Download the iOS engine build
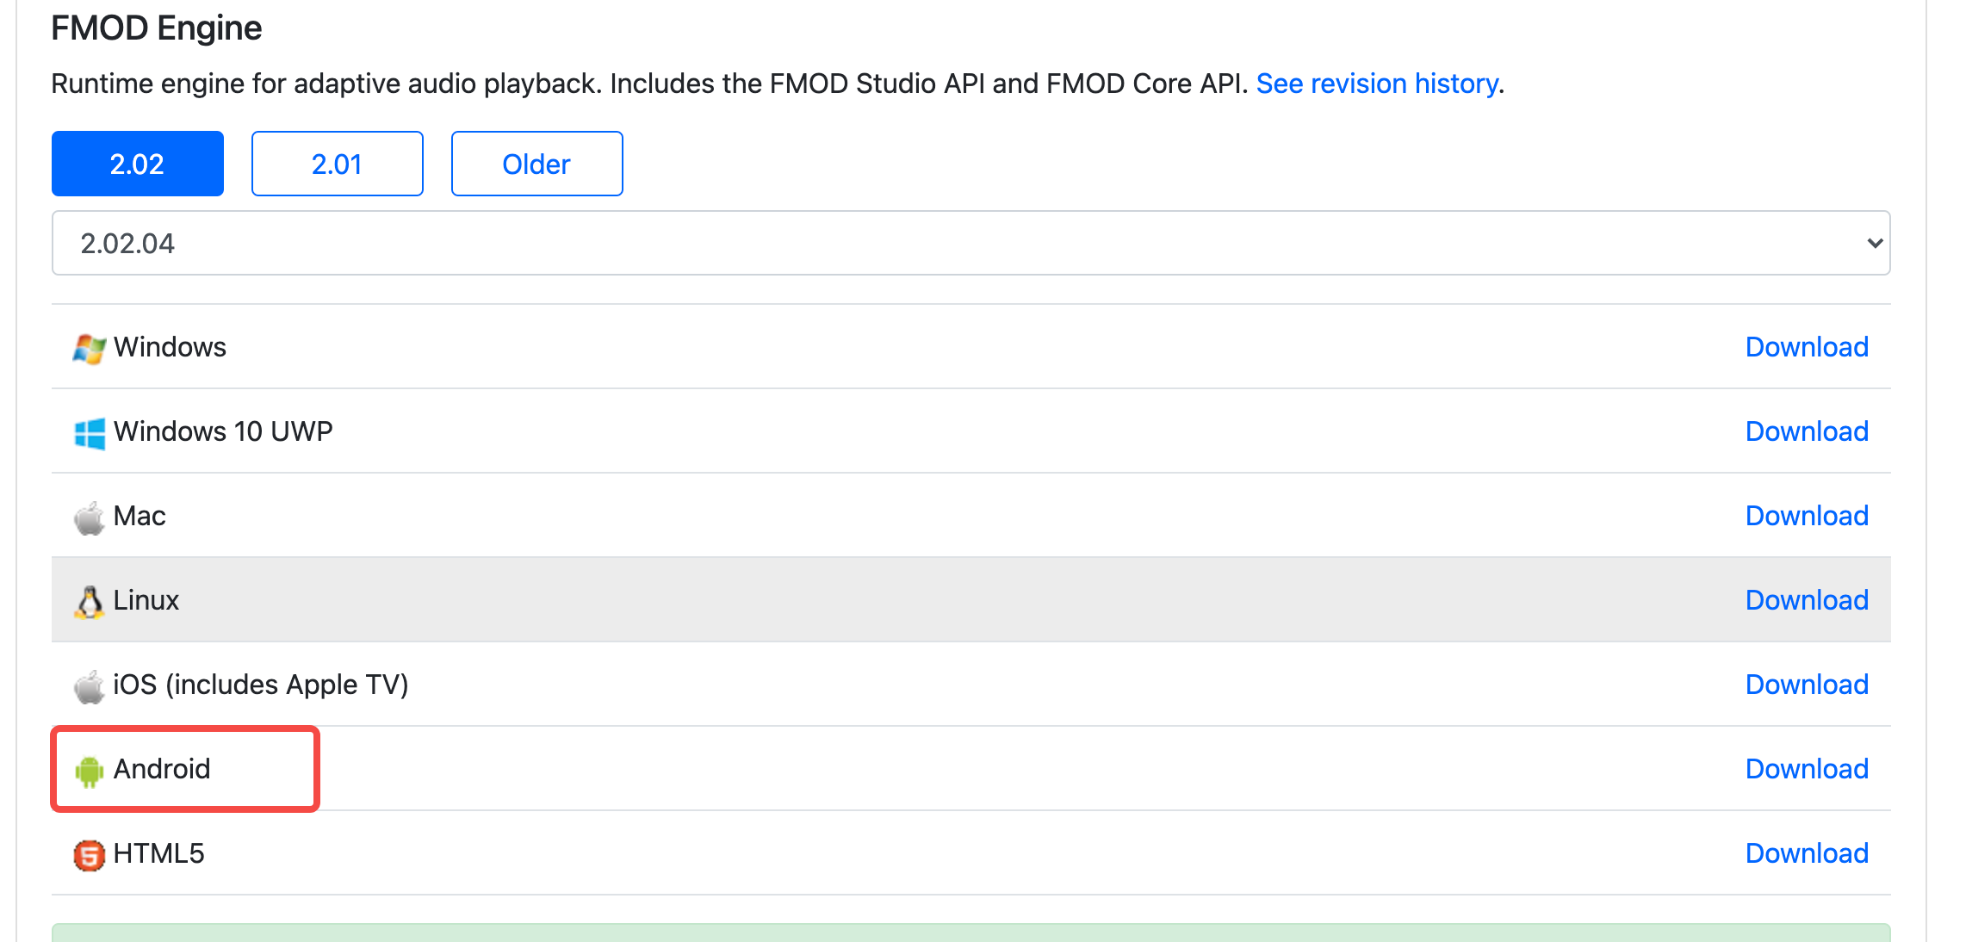 pos(1806,685)
